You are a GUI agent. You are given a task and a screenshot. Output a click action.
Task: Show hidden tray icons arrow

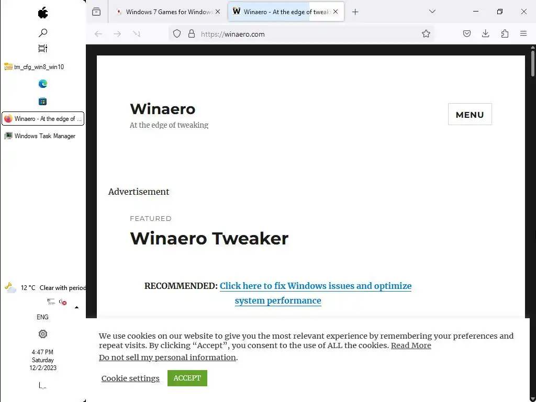tap(76, 307)
